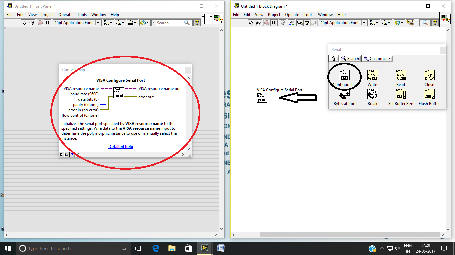Click VI icon in Front Panel corner
Screen dimensions: 455x255
[218, 19]
